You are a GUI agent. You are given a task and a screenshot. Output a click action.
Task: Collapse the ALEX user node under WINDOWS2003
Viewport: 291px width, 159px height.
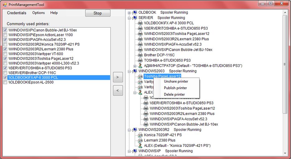click(x=135, y=93)
